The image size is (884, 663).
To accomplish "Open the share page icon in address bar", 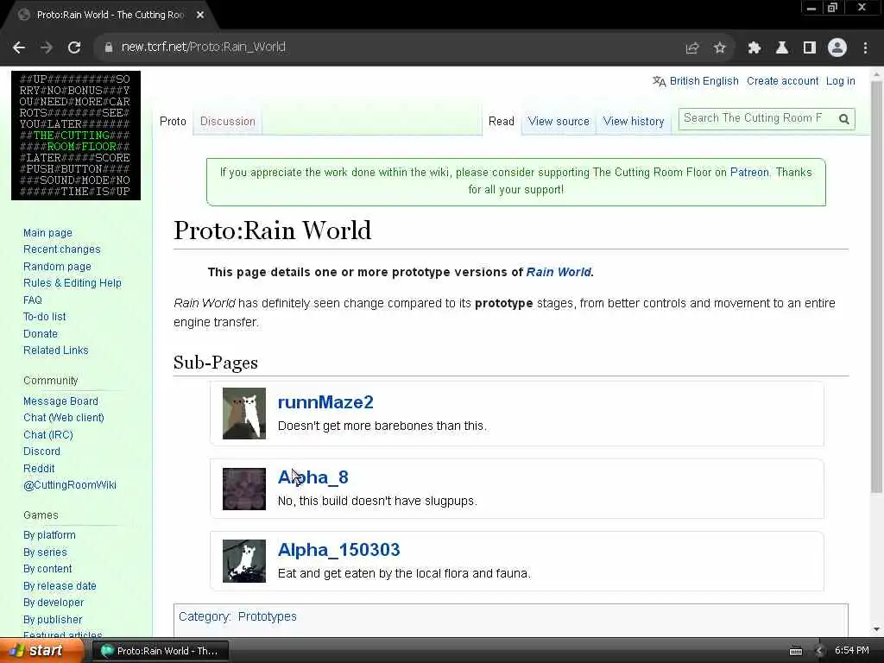I will pos(691,48).
